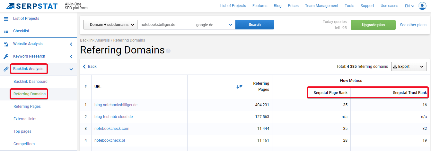
Task: Open the Prices menu item
Action: coord(293,6)
